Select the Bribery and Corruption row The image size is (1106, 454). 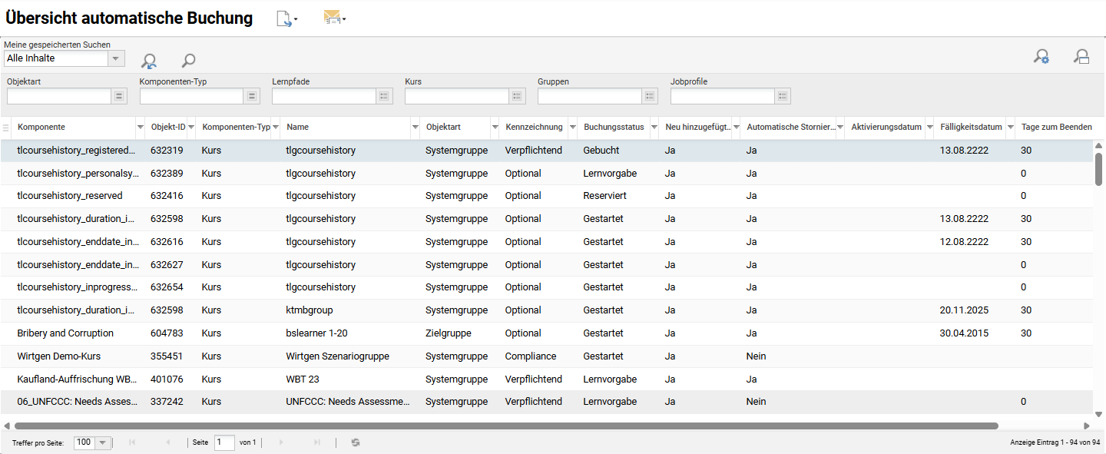(65, 333)
